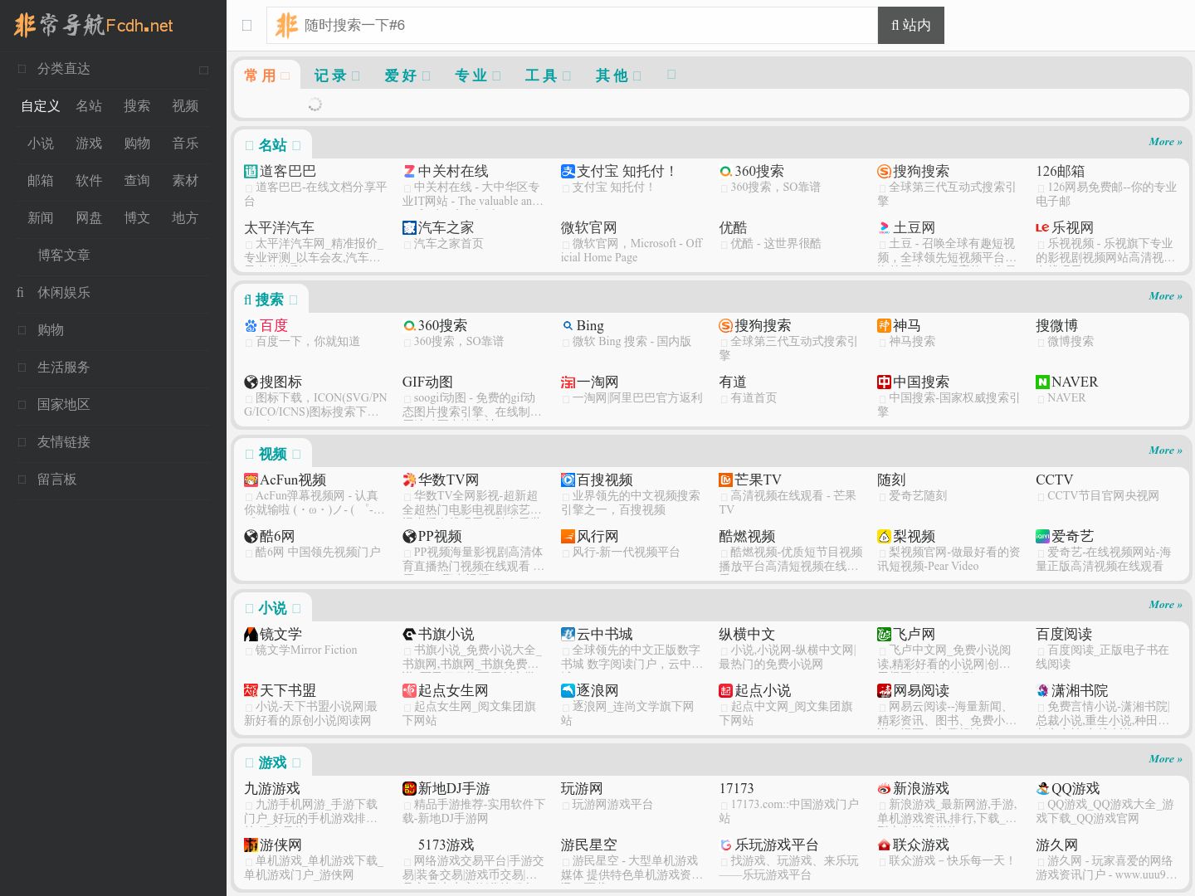
Task: Click the 新浪游戏 favicon
Action: pos(884,789)
